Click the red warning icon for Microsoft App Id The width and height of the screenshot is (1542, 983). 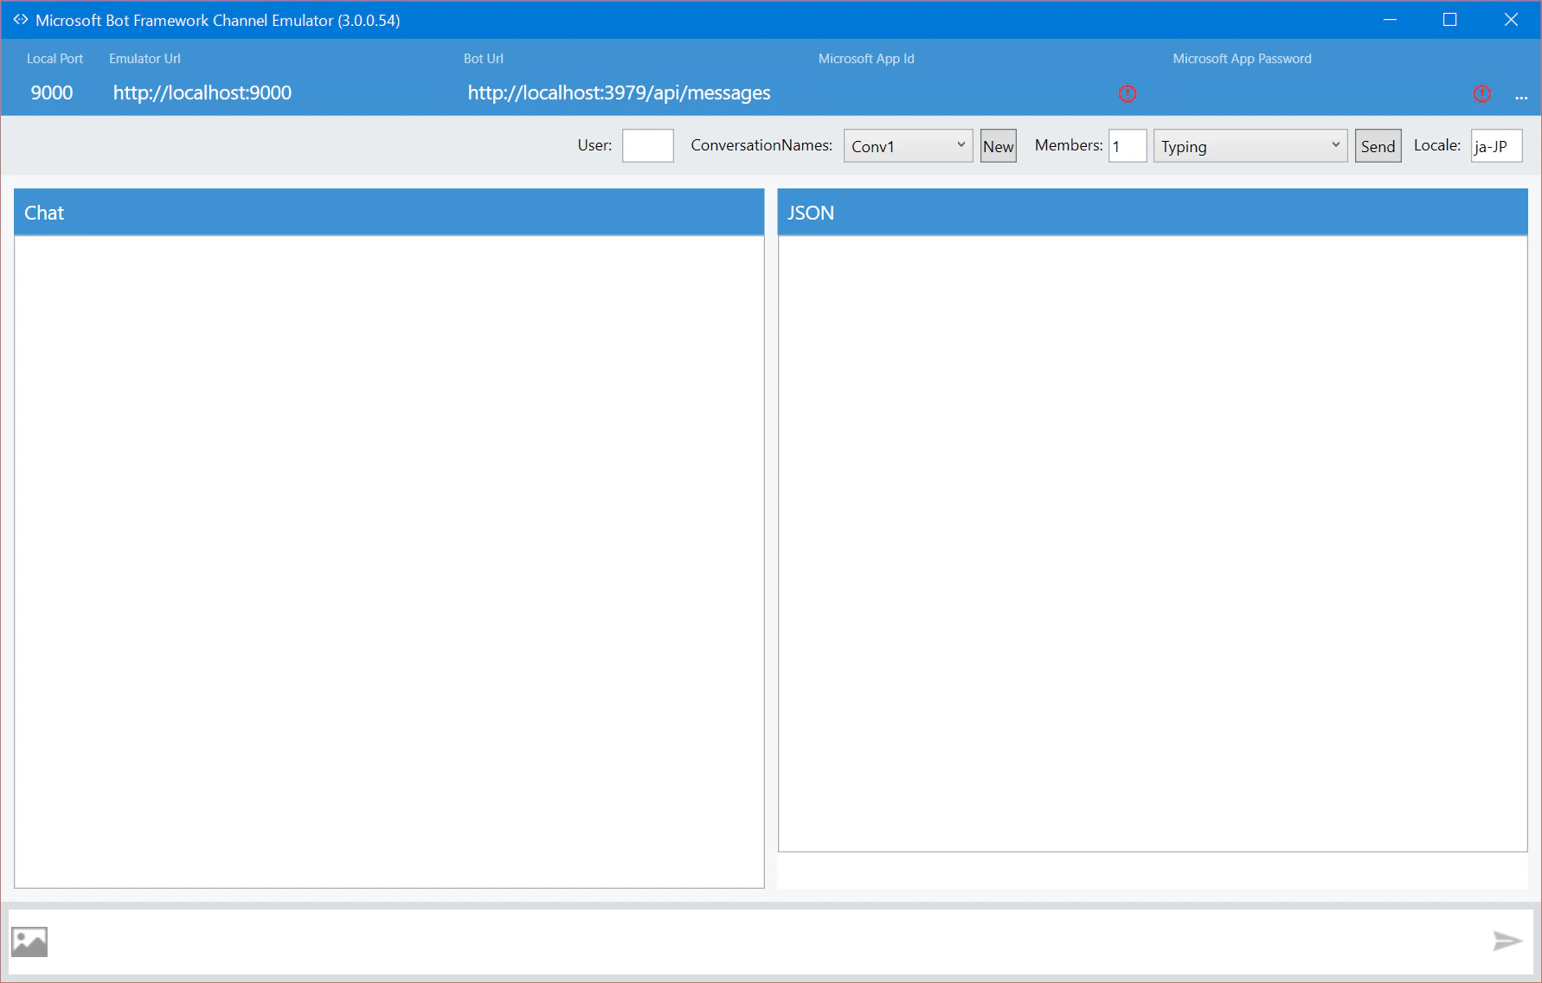click(x=1128, y=93)
